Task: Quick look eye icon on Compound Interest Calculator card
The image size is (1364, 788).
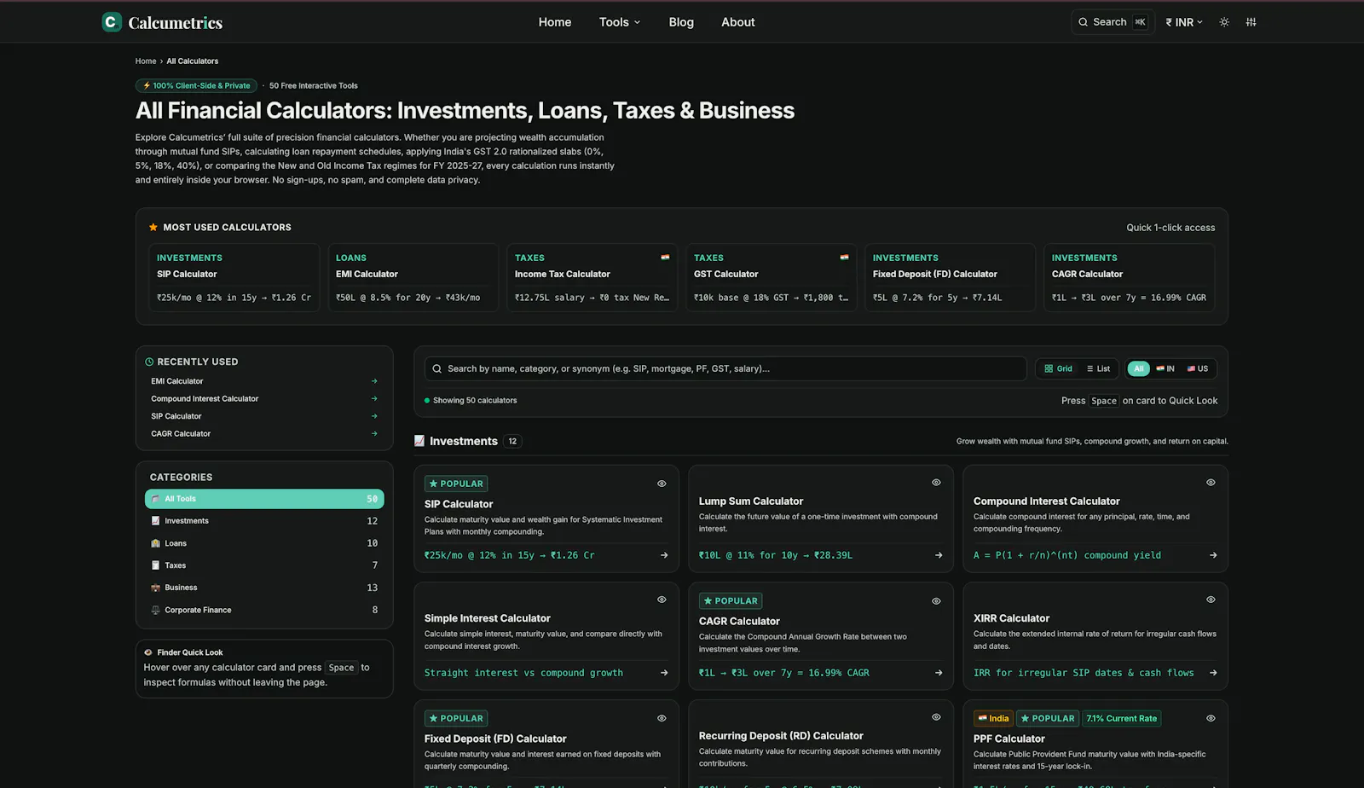Action: [1211, 483]
